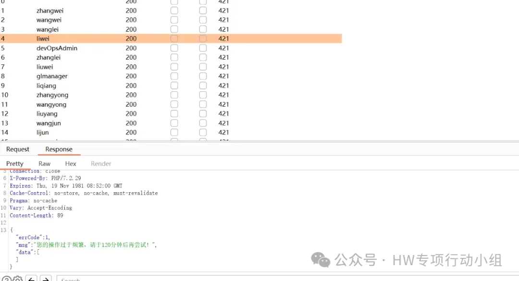Image resolution: width=519 pixels, height=281 pixels.
Task: Tick the left checkbox in the zhangwei row
Action: pyautogui.click(x=174, y=11)
